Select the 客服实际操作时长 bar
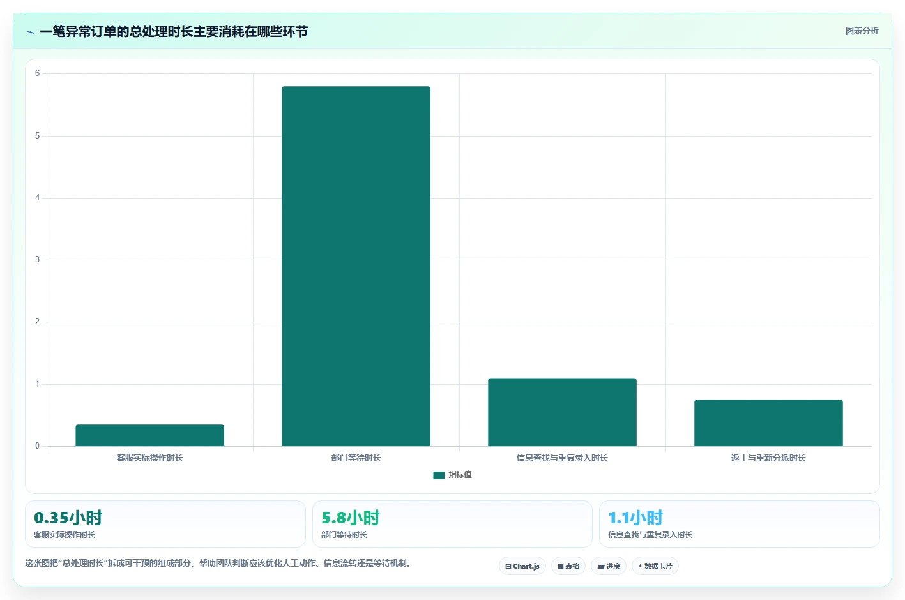 tap(149, 435)
